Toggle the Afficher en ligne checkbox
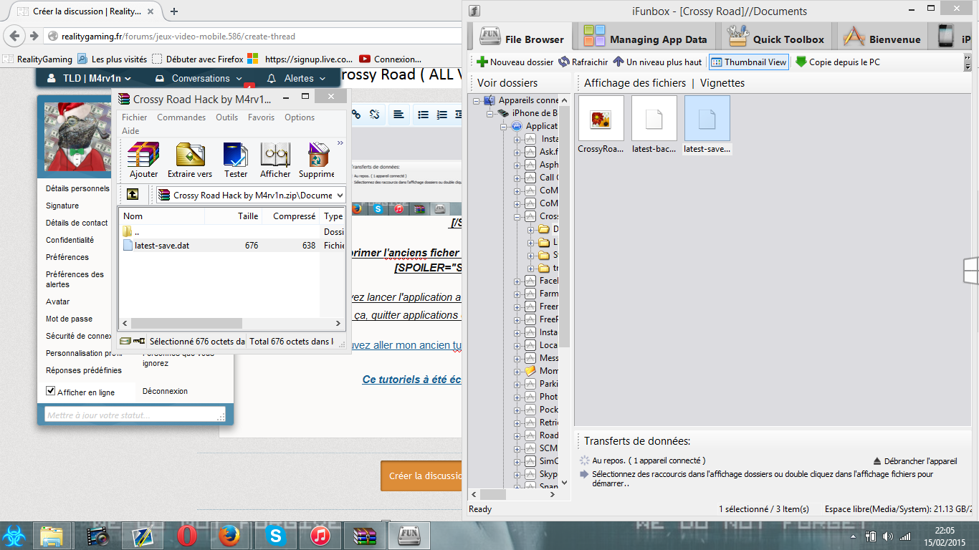979x550 pixels. pos(50,391)
